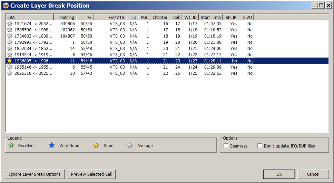Cancel the layer break dialog
The image size is (334, 183).
pos(313,174)
